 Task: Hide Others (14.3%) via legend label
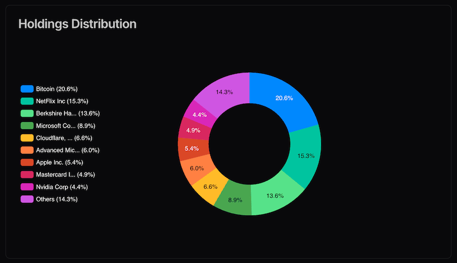point(56,199)
